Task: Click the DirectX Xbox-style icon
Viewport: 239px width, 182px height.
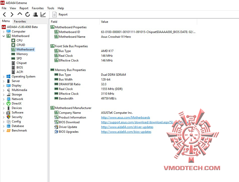Action: [x=9, y=103]
